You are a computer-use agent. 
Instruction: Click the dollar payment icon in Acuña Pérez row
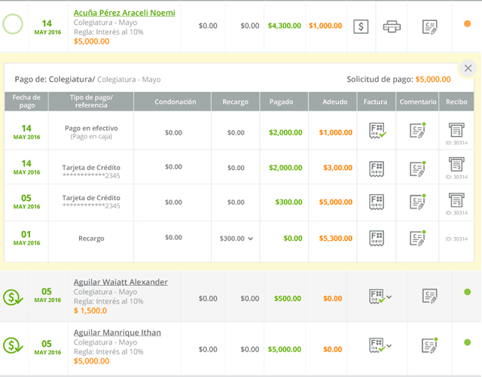[x=361, y=26]
